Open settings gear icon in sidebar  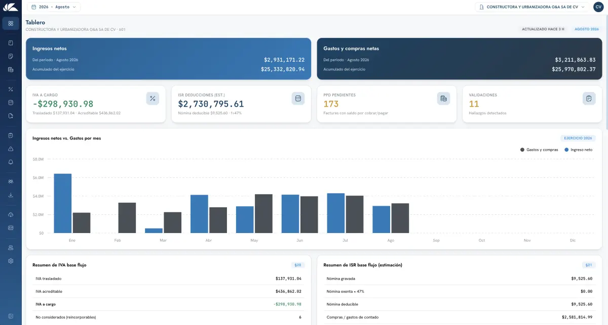click(x=11, y=261)
